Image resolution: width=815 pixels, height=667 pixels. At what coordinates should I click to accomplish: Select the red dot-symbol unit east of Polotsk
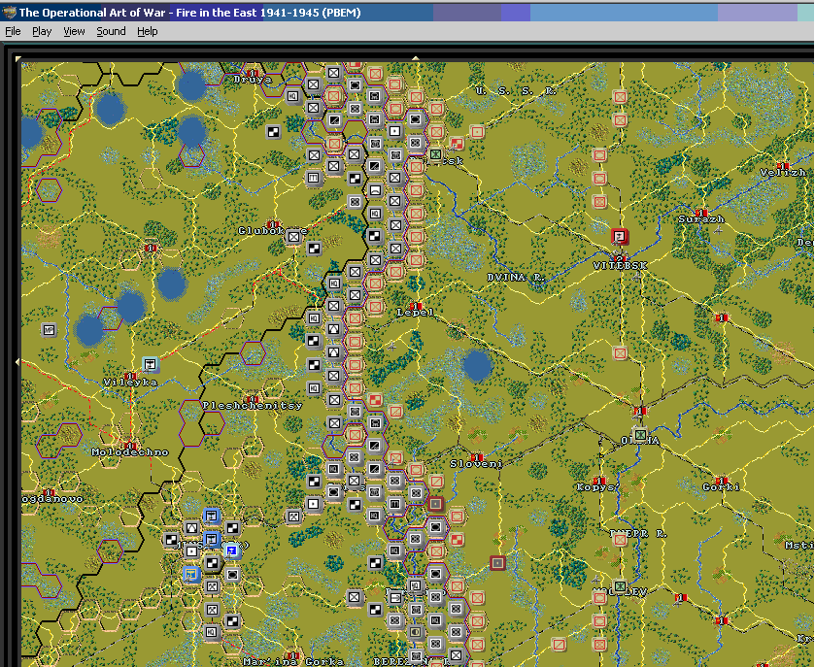coord(477,132)
